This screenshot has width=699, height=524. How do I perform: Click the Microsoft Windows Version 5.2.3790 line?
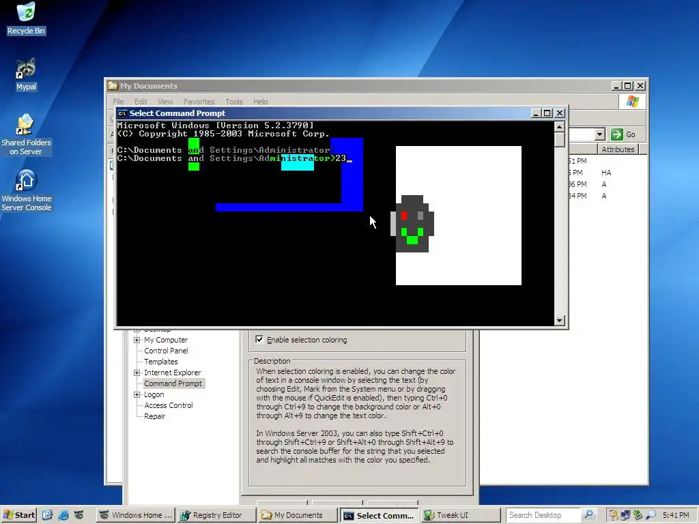tap(215, 126)
